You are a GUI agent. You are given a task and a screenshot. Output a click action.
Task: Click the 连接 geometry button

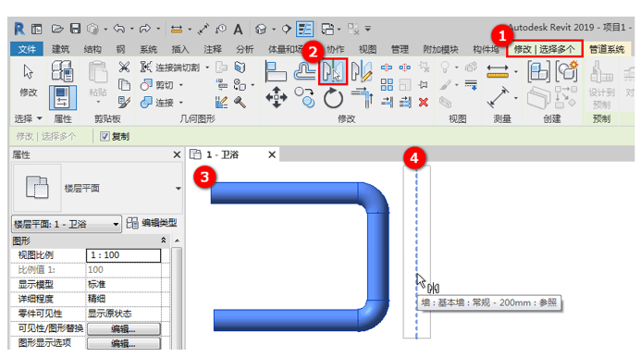tap(157, 103)
